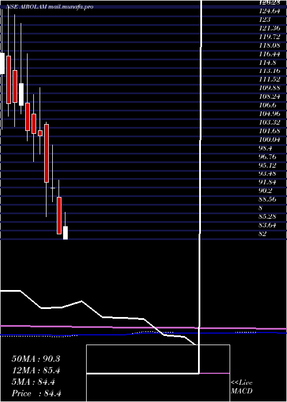Screen dimensions: 287x402
Task: Click the 108.24 price axis label
Action: pyautogui.click(x=269, y=96)
